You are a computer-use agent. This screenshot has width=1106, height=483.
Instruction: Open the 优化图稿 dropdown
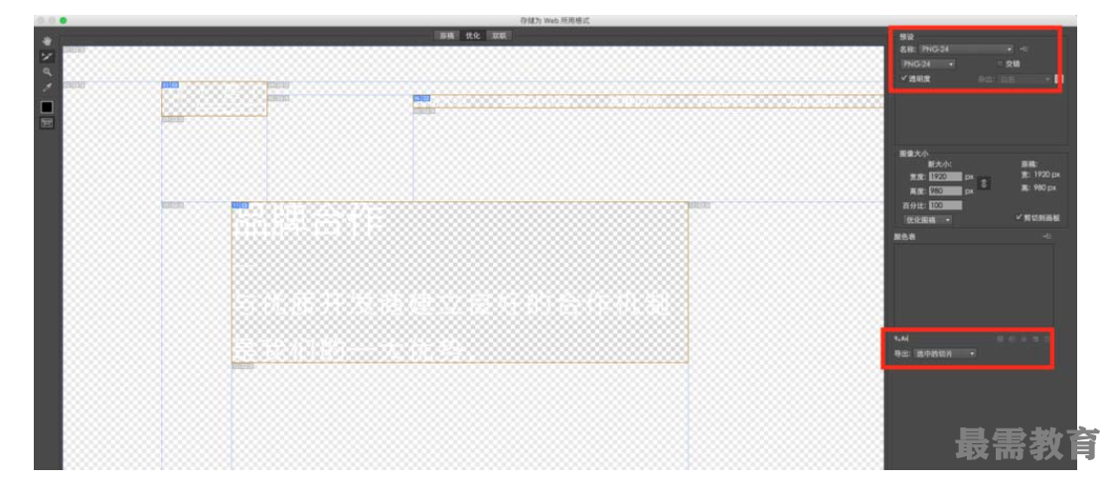[x=927, y=219]
